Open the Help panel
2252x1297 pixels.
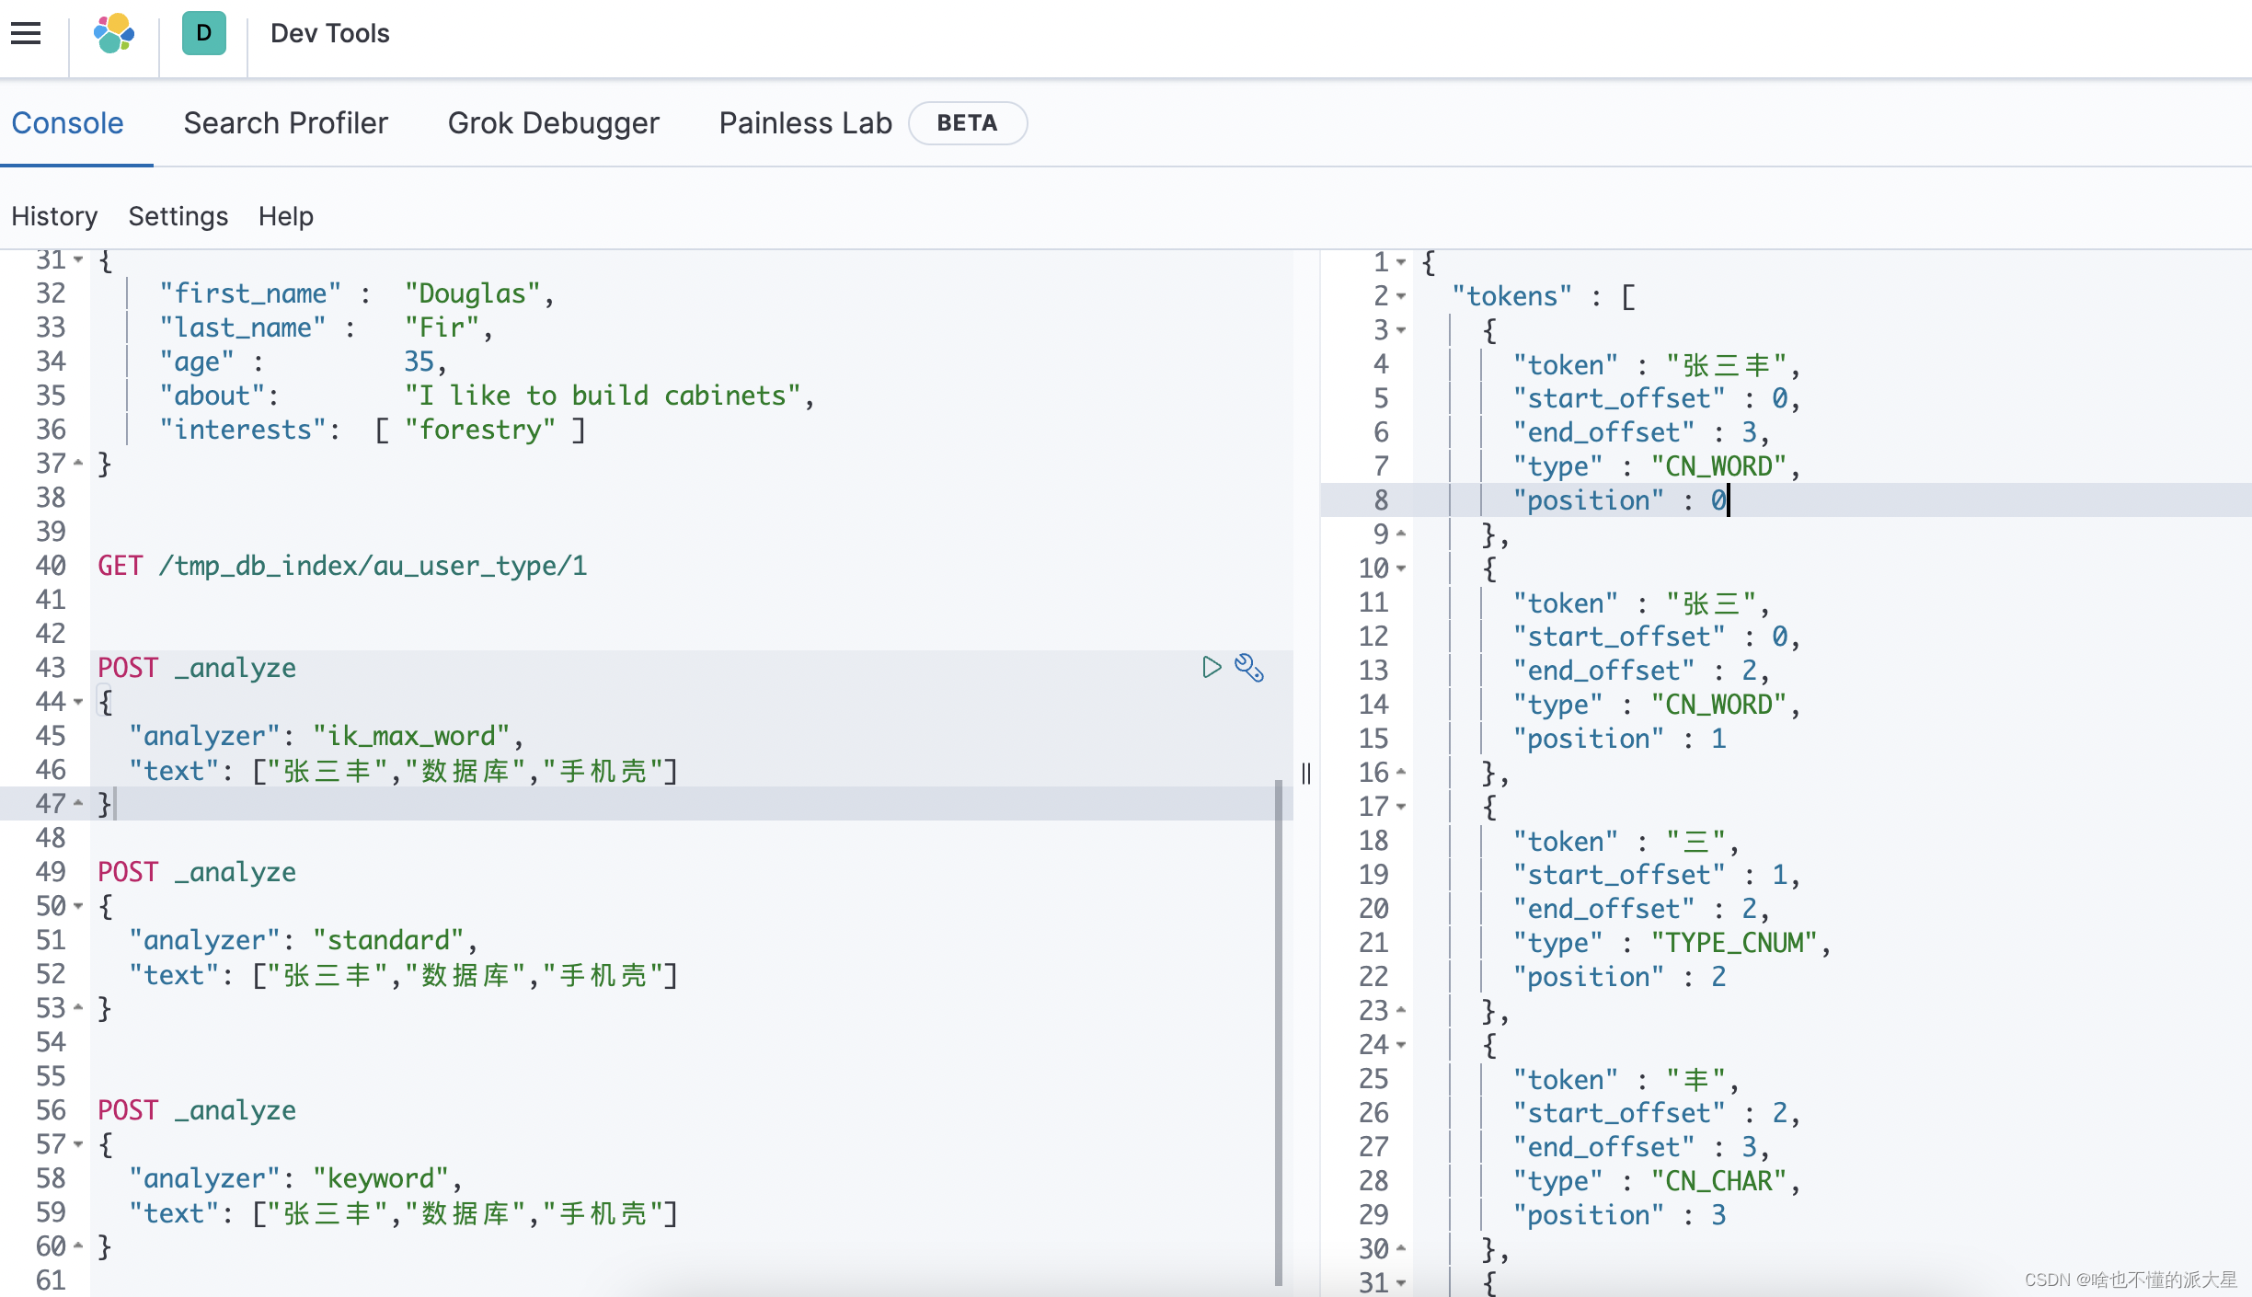pos(285,216)
